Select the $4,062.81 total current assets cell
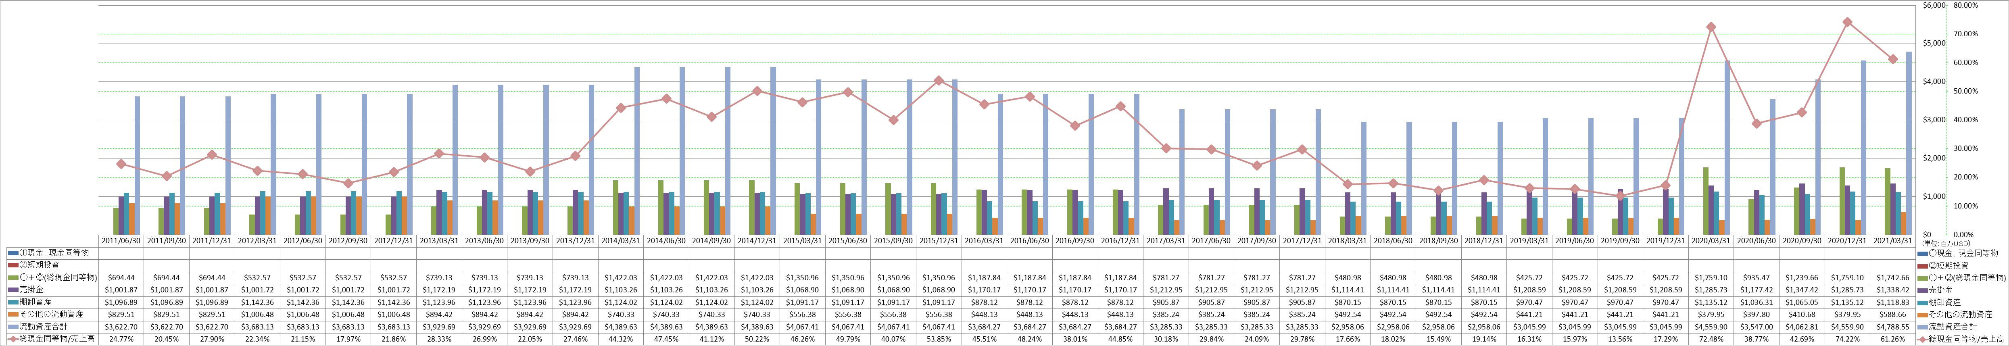The height and width of the screenshot is (346, 2009). pos(1802,327)
